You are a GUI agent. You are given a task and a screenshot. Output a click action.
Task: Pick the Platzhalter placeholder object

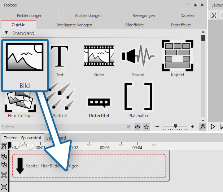click(x=138, y=98)
